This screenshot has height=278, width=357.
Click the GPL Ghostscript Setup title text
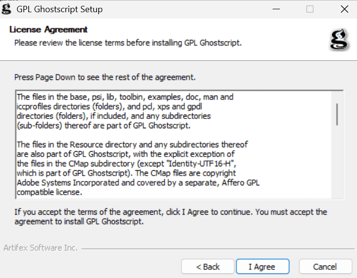[59, 9]
